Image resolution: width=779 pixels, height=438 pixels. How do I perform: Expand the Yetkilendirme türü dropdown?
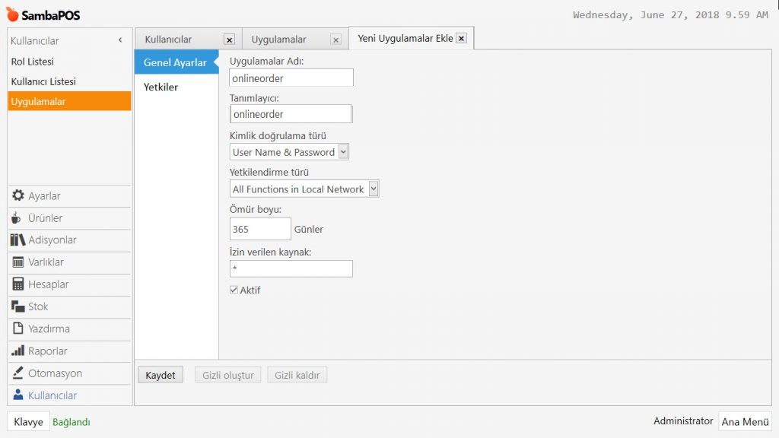373,189
